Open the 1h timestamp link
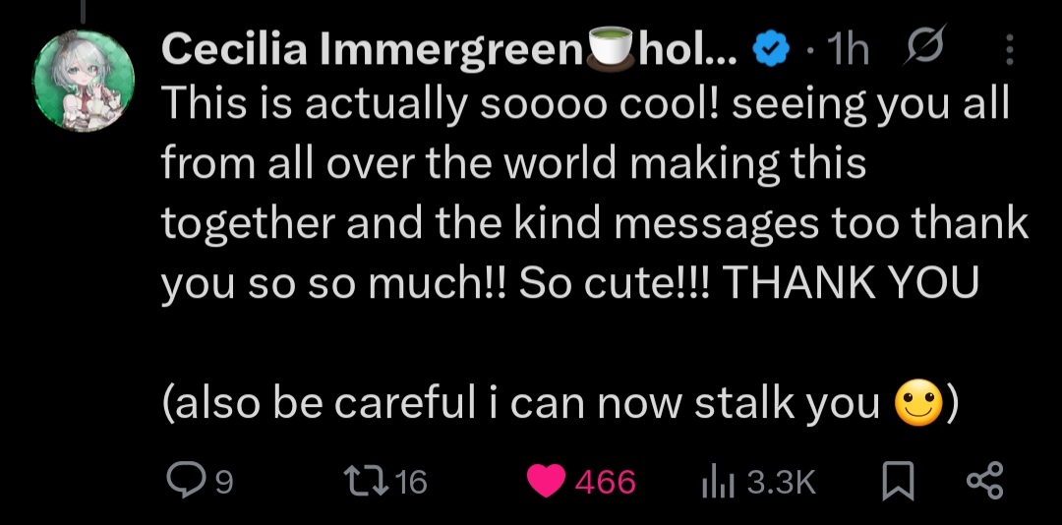The image size is (1062, 525). (848, 49)
